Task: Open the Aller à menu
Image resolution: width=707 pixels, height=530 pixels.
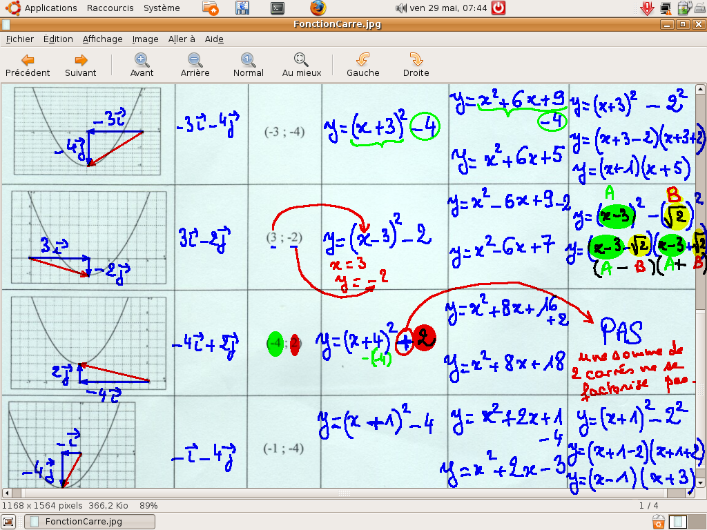Action: (182, 39)
